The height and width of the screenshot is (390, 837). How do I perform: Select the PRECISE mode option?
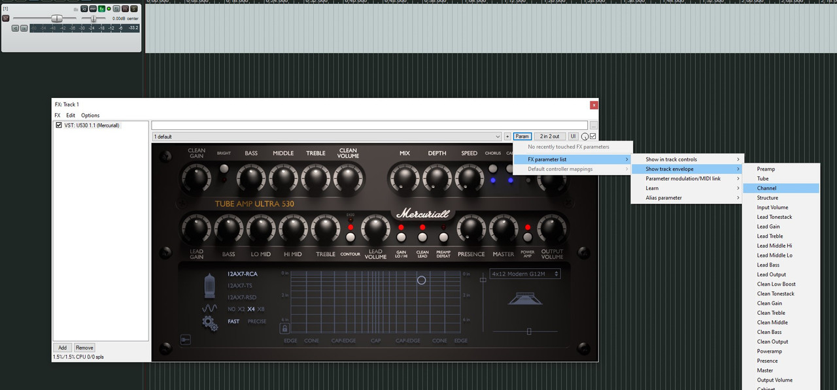[x=257, y=321]
